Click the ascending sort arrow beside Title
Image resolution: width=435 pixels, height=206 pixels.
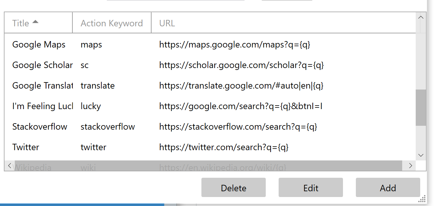(35, 22)
